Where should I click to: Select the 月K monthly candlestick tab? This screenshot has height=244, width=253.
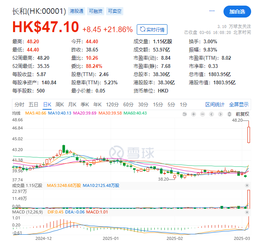point(72,104)
